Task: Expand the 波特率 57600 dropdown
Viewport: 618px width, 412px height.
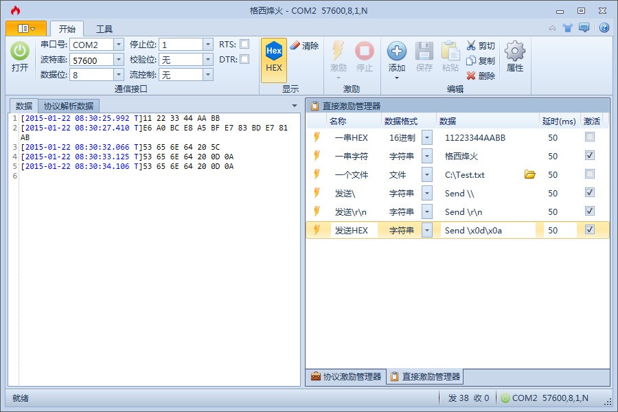Action: click(x=118, y=60)
